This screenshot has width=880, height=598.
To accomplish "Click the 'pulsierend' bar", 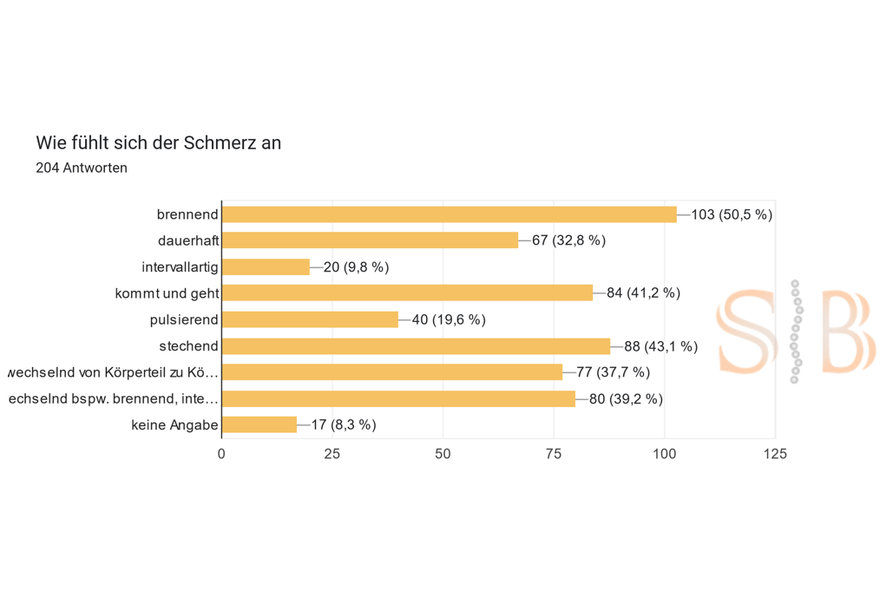I will [310, 319].
